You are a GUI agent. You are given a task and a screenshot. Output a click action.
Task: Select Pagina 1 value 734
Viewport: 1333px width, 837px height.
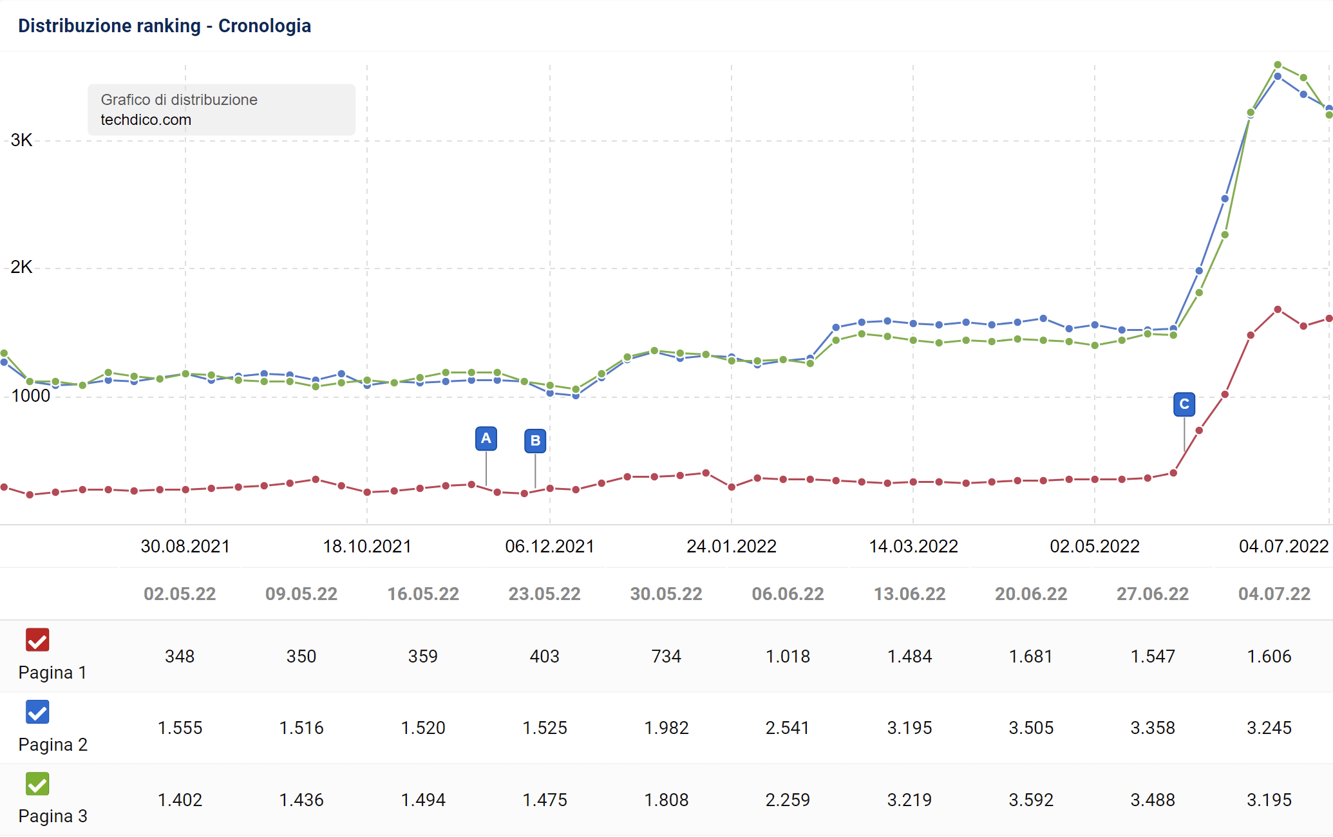pos(666,656)
